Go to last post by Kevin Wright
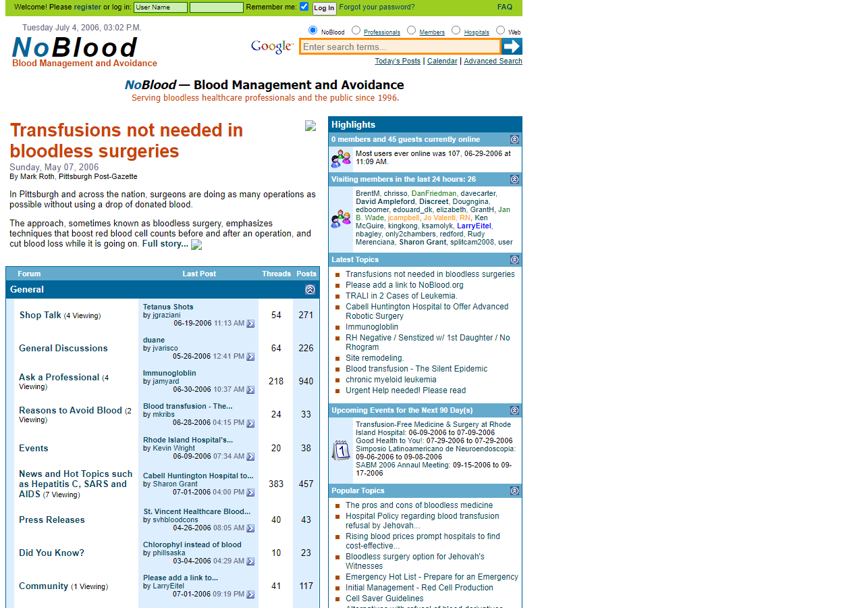Viewport: 864px width, 608px height. coord(250,457)
